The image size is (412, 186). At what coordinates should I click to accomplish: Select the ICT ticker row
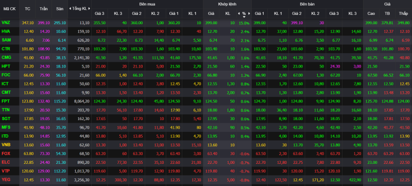206,84
